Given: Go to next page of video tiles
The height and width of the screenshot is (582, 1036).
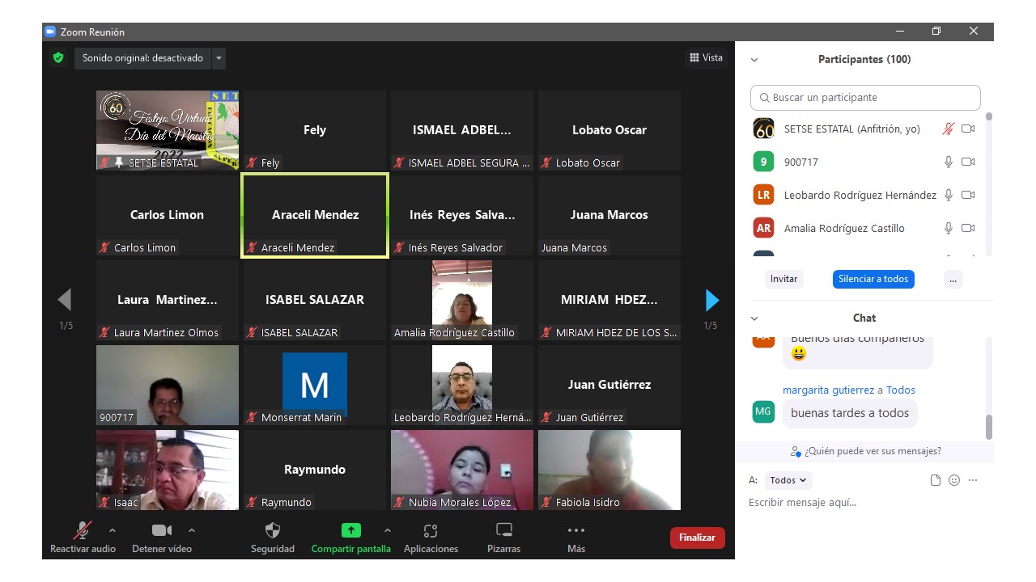Looking at the screenshot, I should tap(711, 300).
